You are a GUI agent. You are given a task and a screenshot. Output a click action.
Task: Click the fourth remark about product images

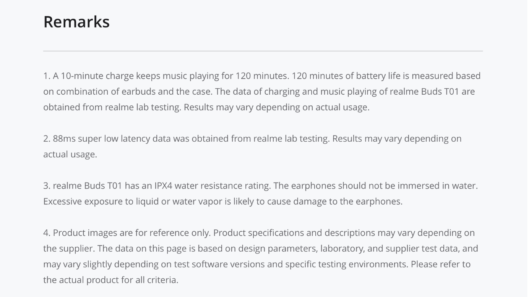[261, 256]
